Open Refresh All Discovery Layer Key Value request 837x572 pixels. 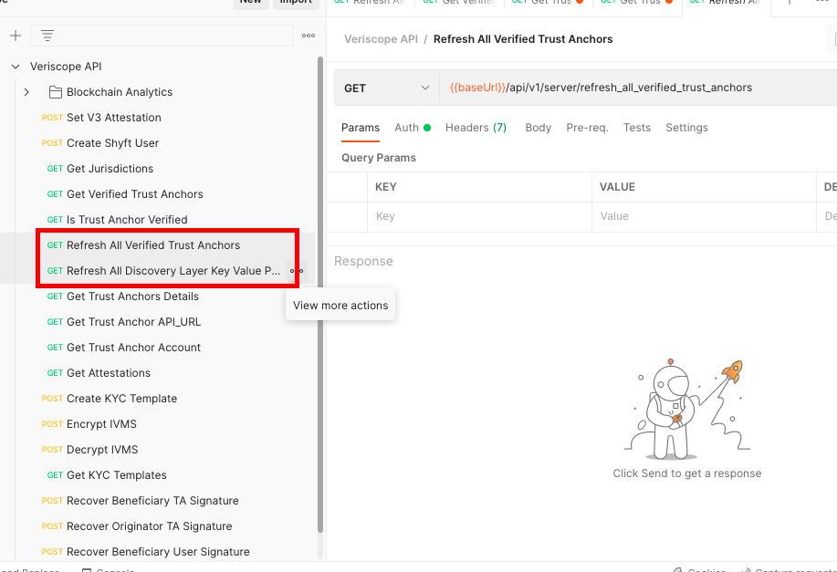coord(173,271)
